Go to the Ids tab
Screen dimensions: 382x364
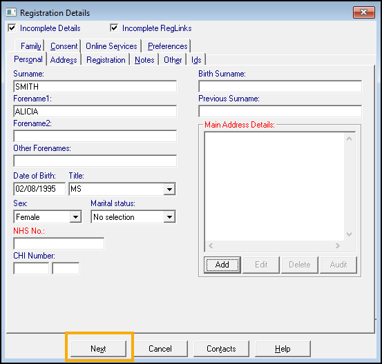click(196, 60)
